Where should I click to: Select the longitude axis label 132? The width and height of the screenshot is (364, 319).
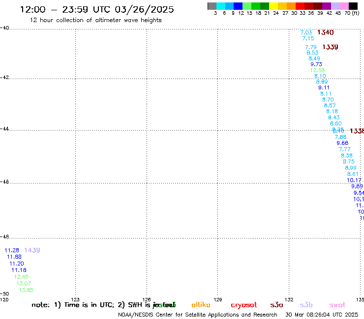[x=289, y=299]
